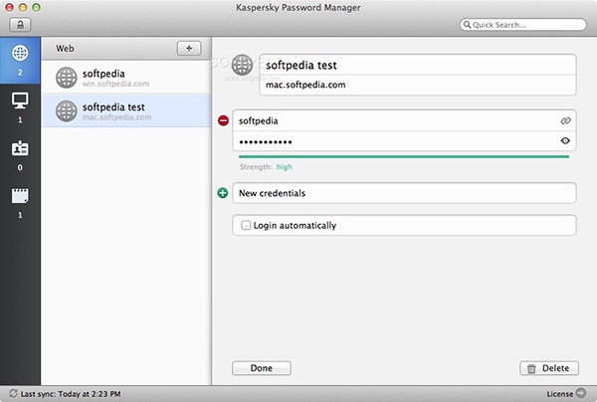Screen dimensions: 597x402
Task: Click the Quick Search field
Action: tap(522, 25)
